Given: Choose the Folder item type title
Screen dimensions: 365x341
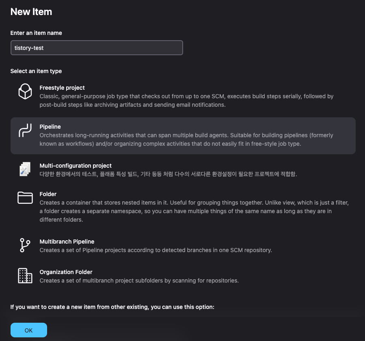Looking at the screenshot, I should [x=48, y=194].
